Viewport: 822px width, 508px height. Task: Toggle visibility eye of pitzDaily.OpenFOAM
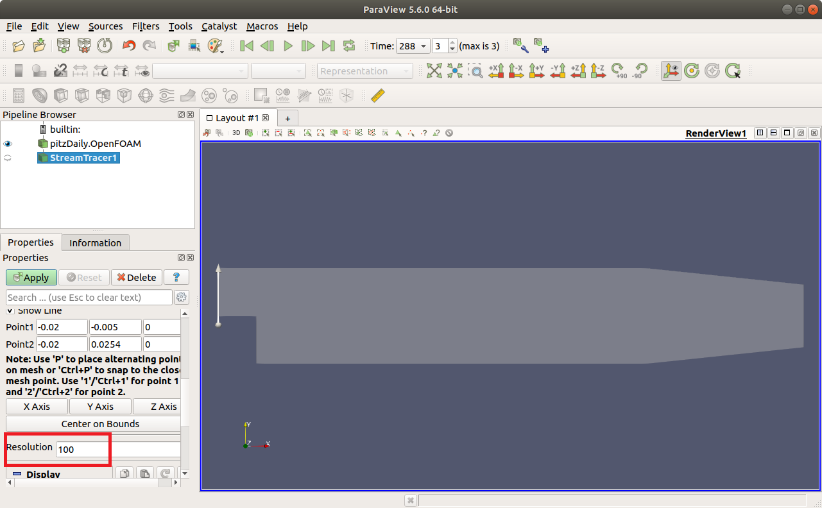click(x=8, y=144)
